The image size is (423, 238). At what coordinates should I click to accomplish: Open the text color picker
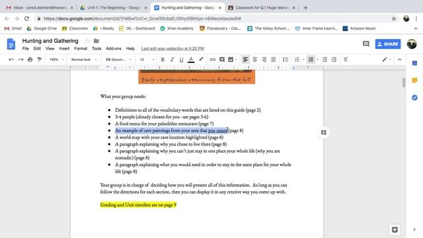coord(191,59)
